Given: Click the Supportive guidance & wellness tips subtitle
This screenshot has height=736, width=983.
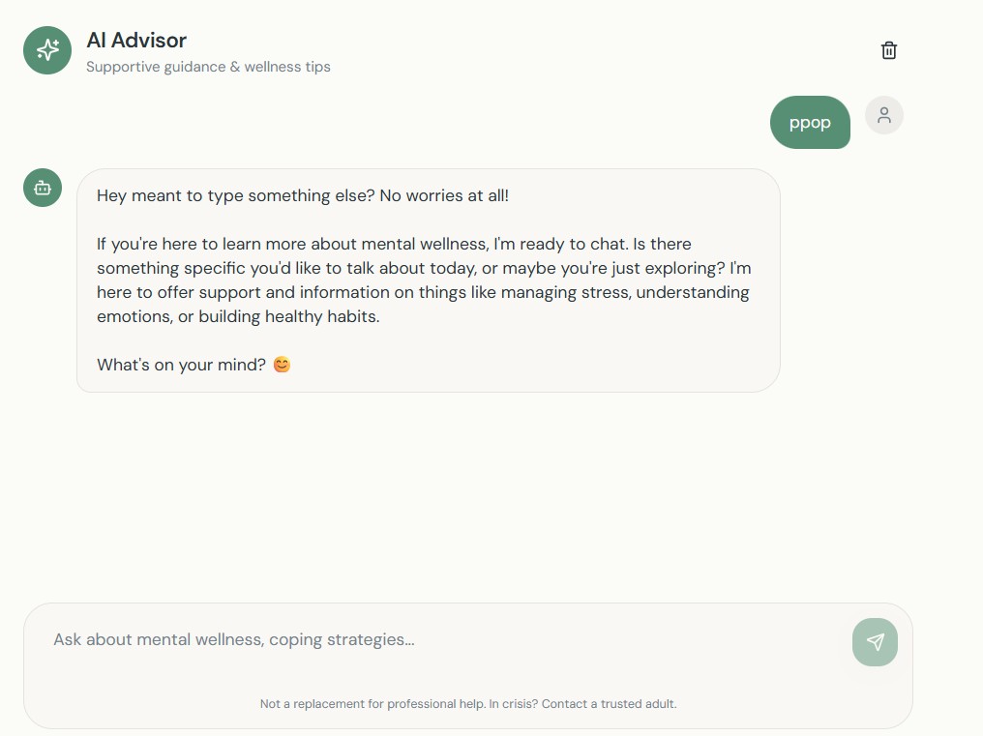Looking at the screenshot, I should tap(208, 67).
